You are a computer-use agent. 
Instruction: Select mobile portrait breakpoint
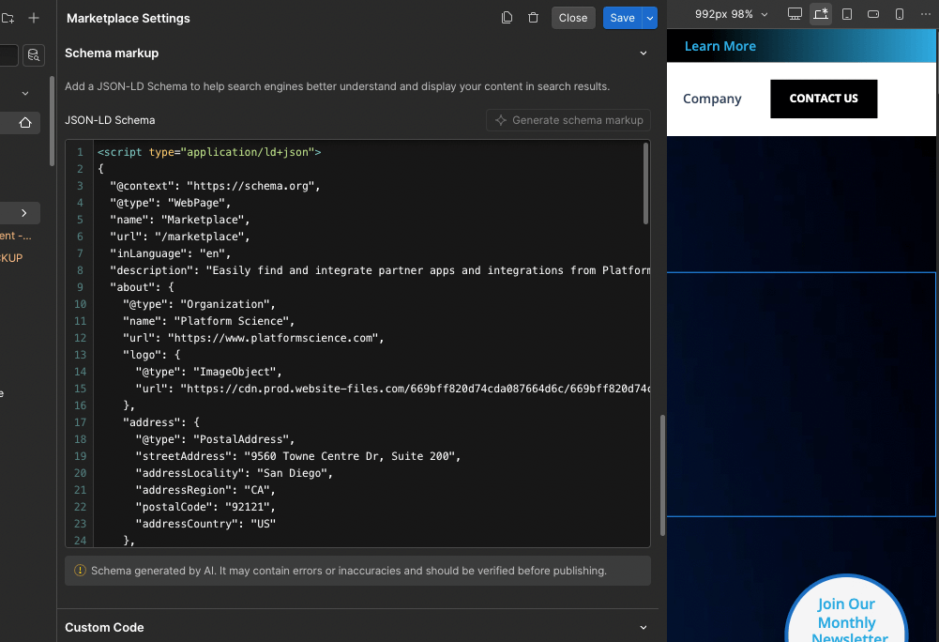[900, 14]
